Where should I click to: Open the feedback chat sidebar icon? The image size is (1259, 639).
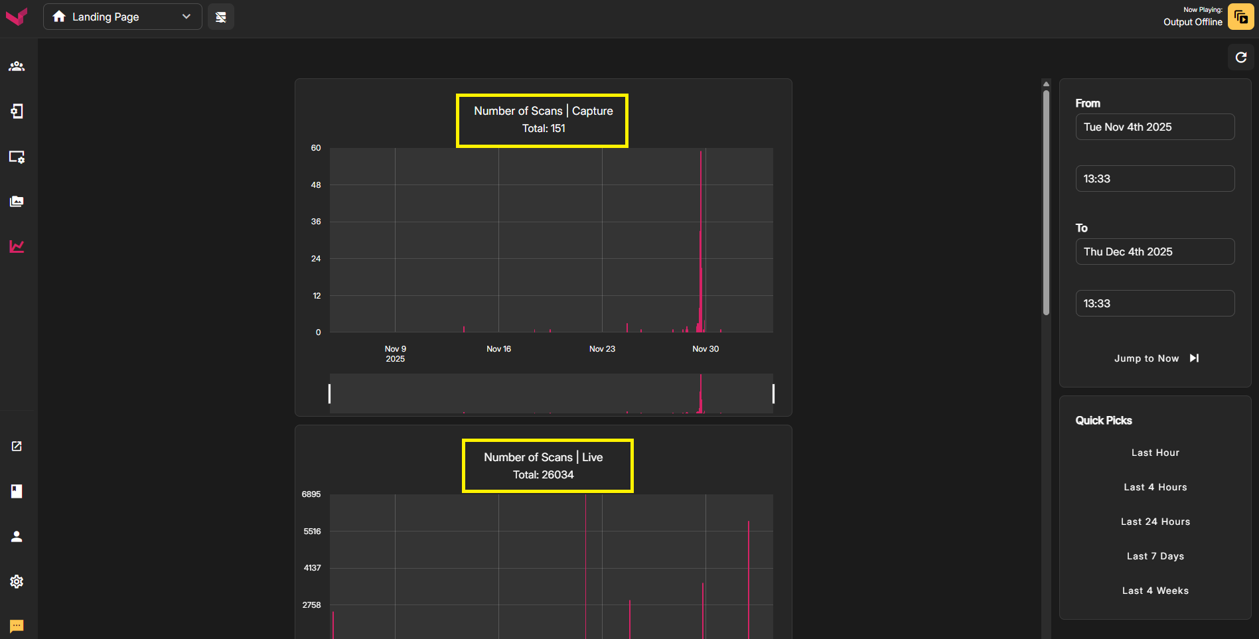(x=17, y=626)
